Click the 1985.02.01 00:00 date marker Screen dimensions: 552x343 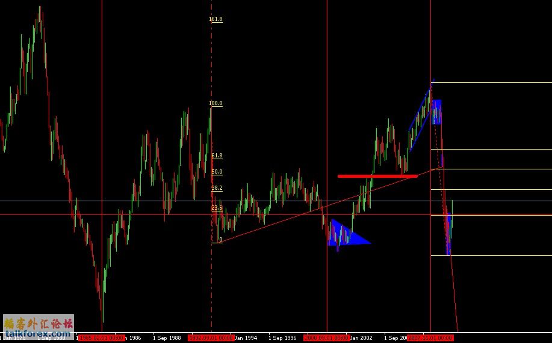(x=101, y=338)
